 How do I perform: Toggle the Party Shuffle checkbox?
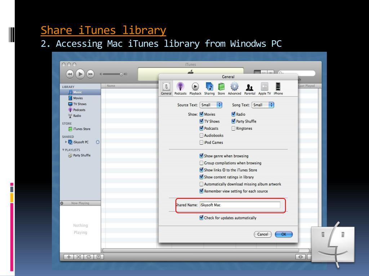[x=234, y=121]
